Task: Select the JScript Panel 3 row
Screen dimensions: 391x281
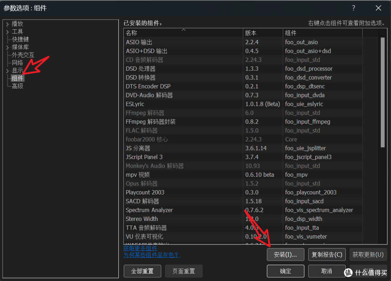Action: pyautogui.click(x=243, y=157)
